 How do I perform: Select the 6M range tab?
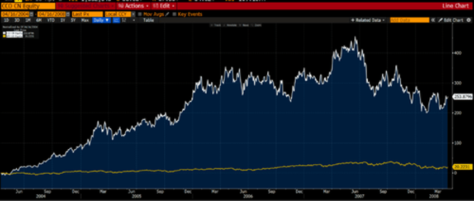tap(39, 20)
